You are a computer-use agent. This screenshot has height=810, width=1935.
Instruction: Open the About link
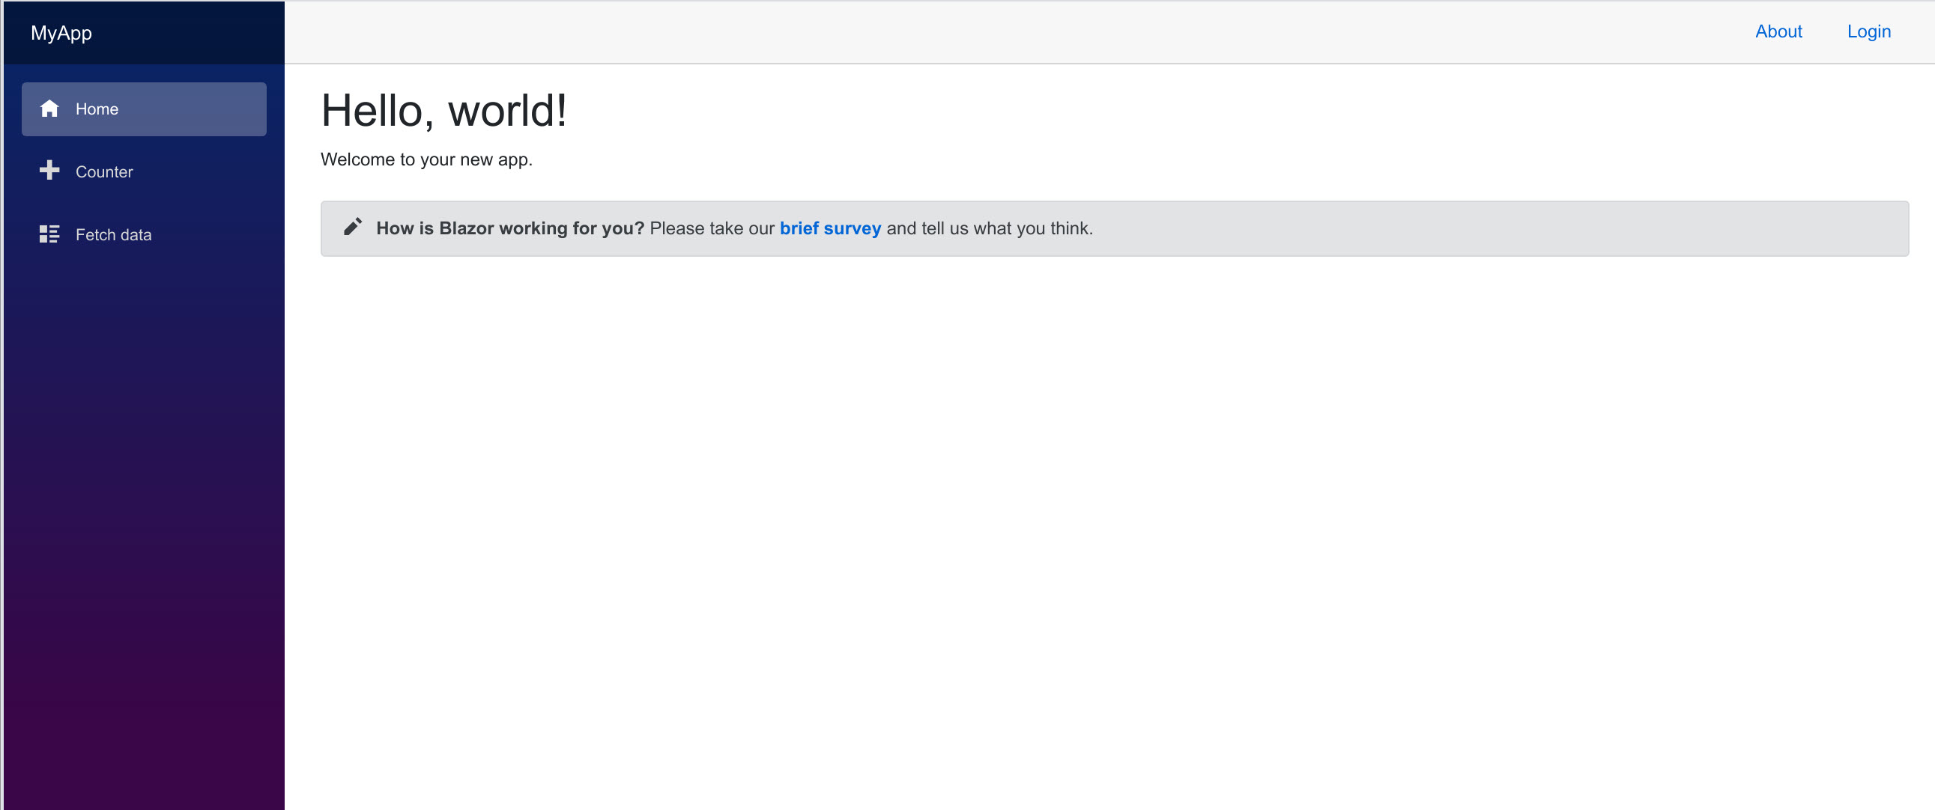pos(1778,31)
